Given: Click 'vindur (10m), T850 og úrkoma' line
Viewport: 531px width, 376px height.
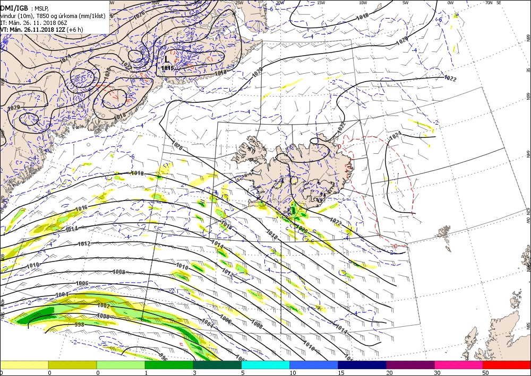Looking at the screenshot, I should [40, 16].
